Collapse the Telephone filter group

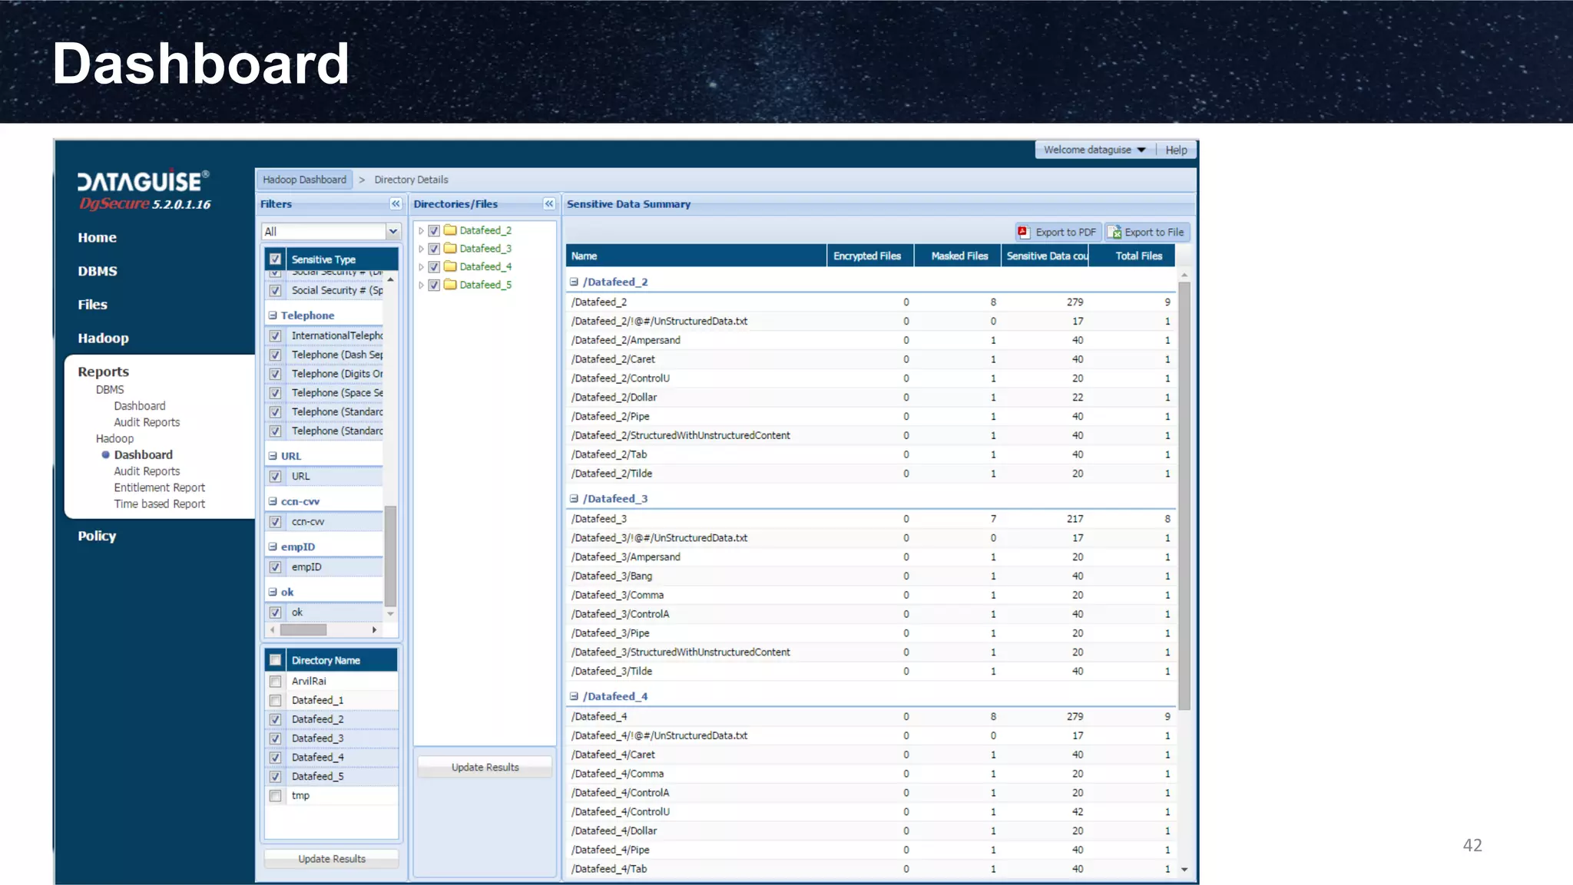(x=273, y=315)
